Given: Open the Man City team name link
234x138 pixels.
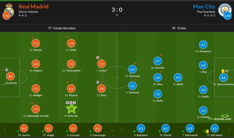Looking at the screenshot, I should (x=204, y=6).
